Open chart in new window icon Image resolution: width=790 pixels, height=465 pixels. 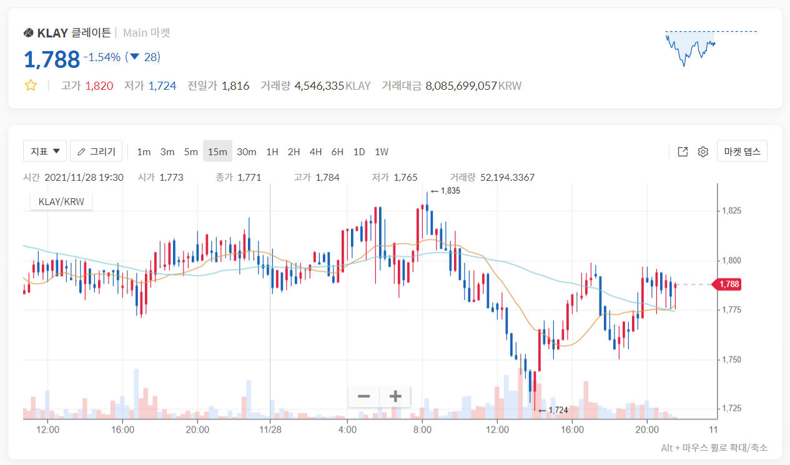tap(683, 151)
